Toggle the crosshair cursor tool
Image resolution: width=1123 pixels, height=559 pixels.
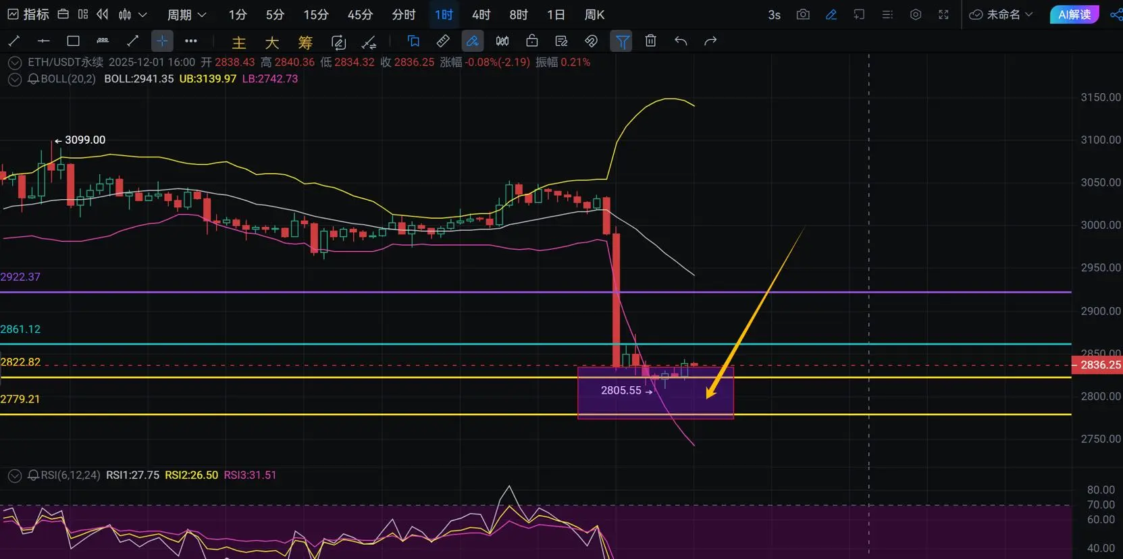pyautogui.click(x=162, y=41)
